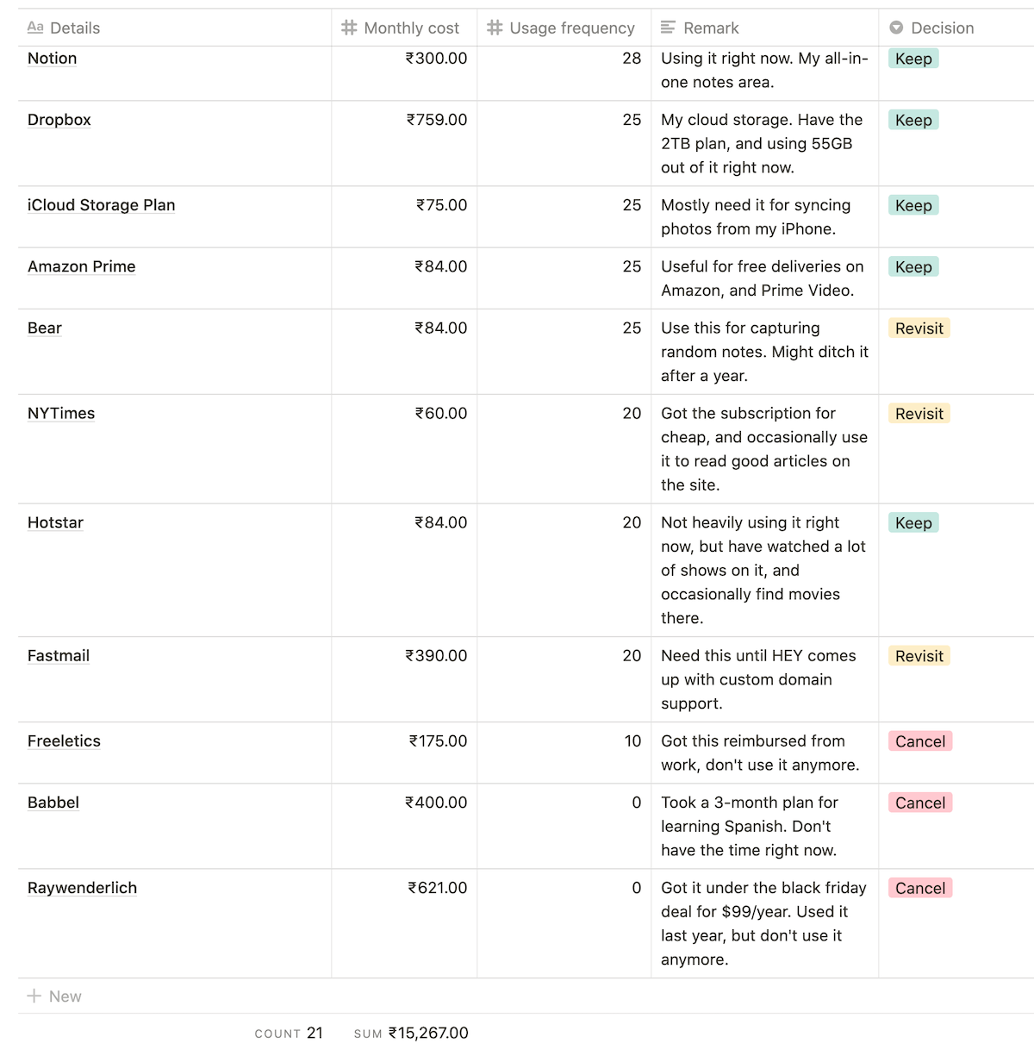Open the Decision column header menu
The height and width of the screenshot is (1056, 1034).
tap(942, 28)
